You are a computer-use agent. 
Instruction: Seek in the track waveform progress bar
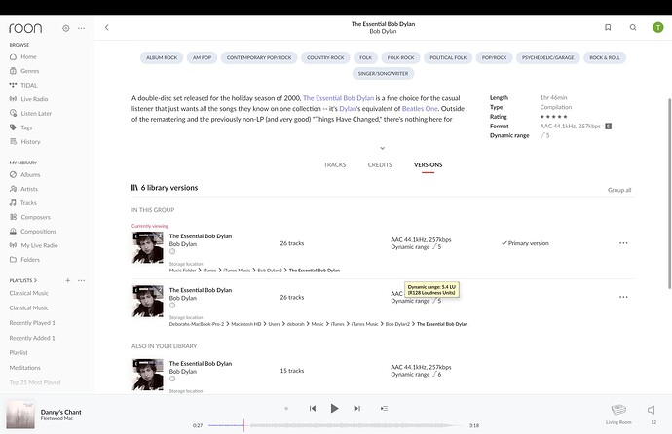335,425
